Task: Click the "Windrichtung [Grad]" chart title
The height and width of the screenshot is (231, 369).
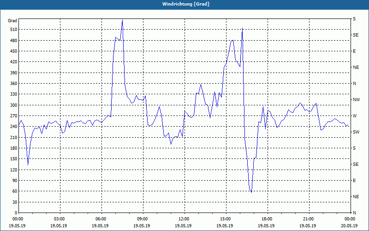Action: (186, 4)
